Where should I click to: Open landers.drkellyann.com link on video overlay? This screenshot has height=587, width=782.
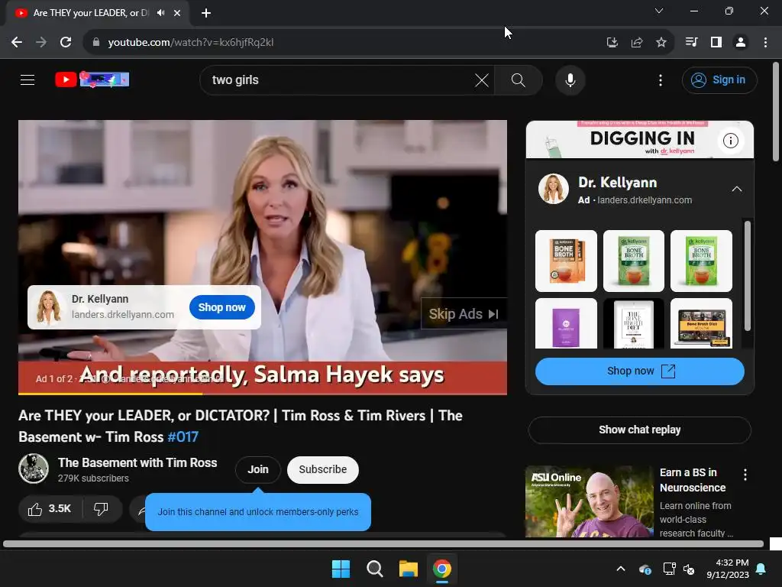123,315
